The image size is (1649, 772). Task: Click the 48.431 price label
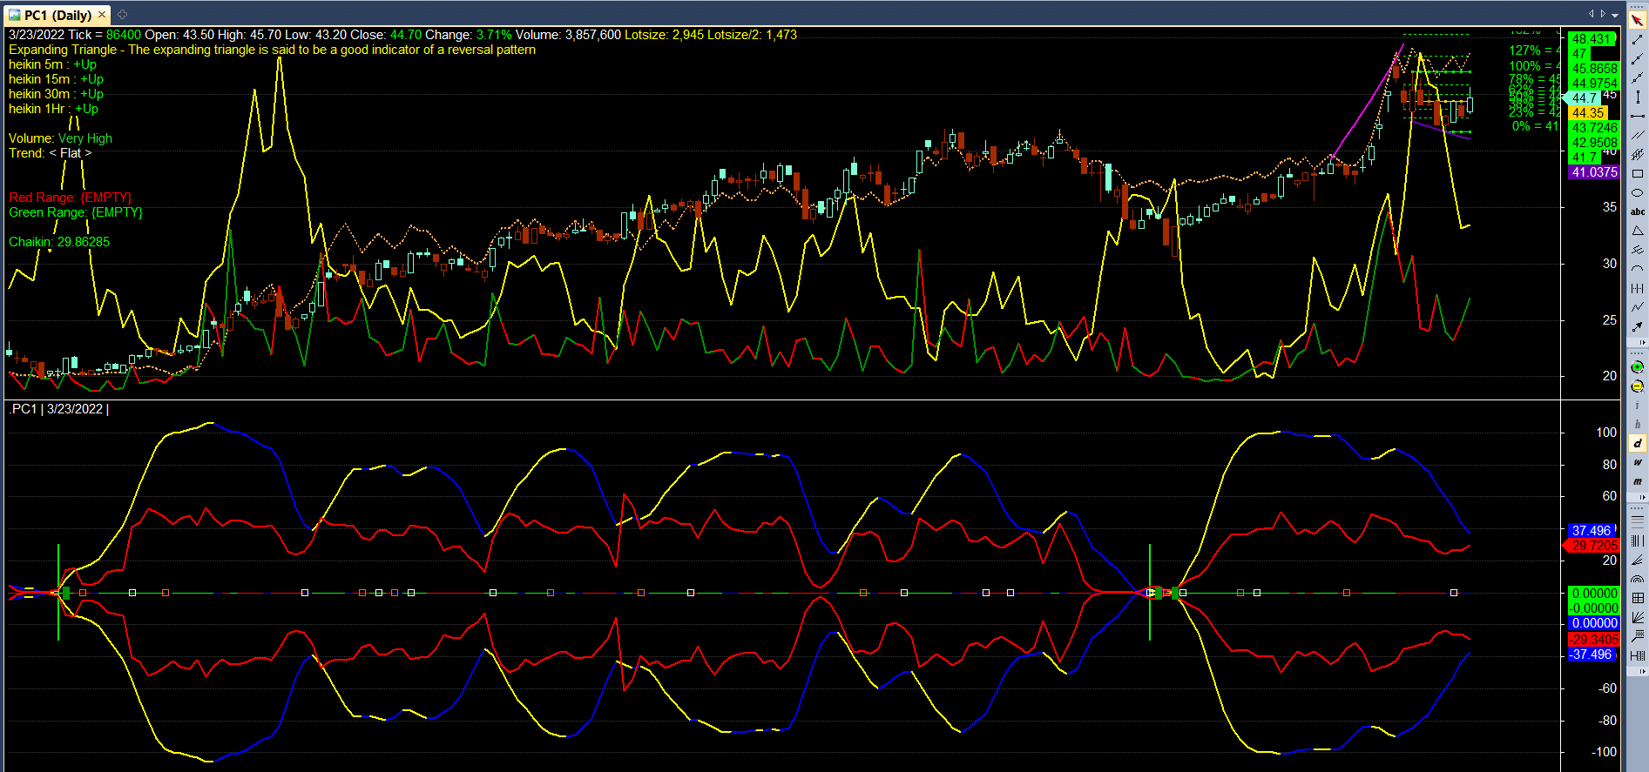(x=1592, y=38)
